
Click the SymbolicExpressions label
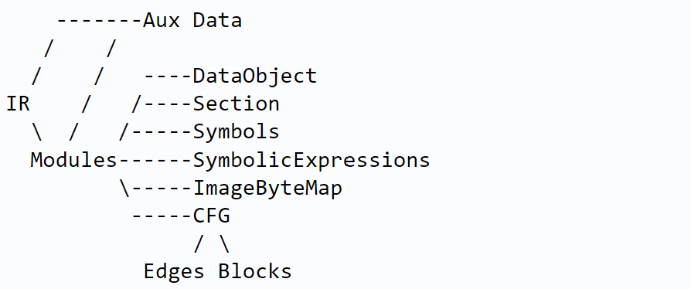pos(311,160)
